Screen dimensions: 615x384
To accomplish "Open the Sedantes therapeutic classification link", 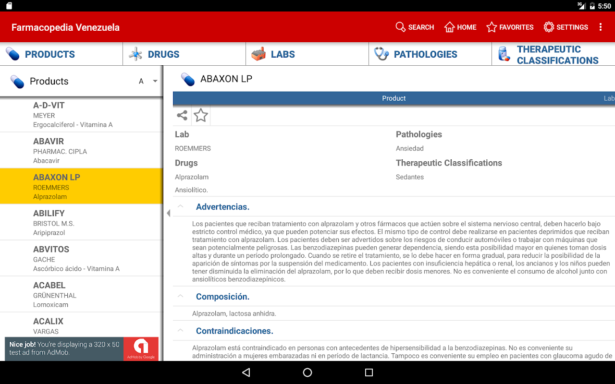I will point(410,177).
